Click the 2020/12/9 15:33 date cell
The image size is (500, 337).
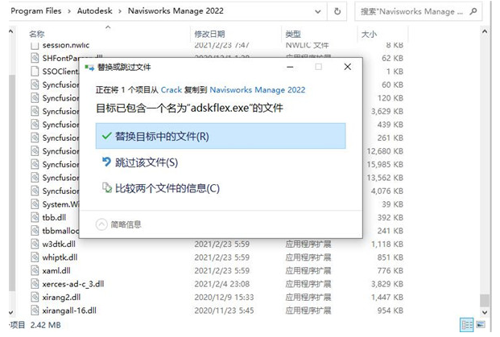click(224, 297)
